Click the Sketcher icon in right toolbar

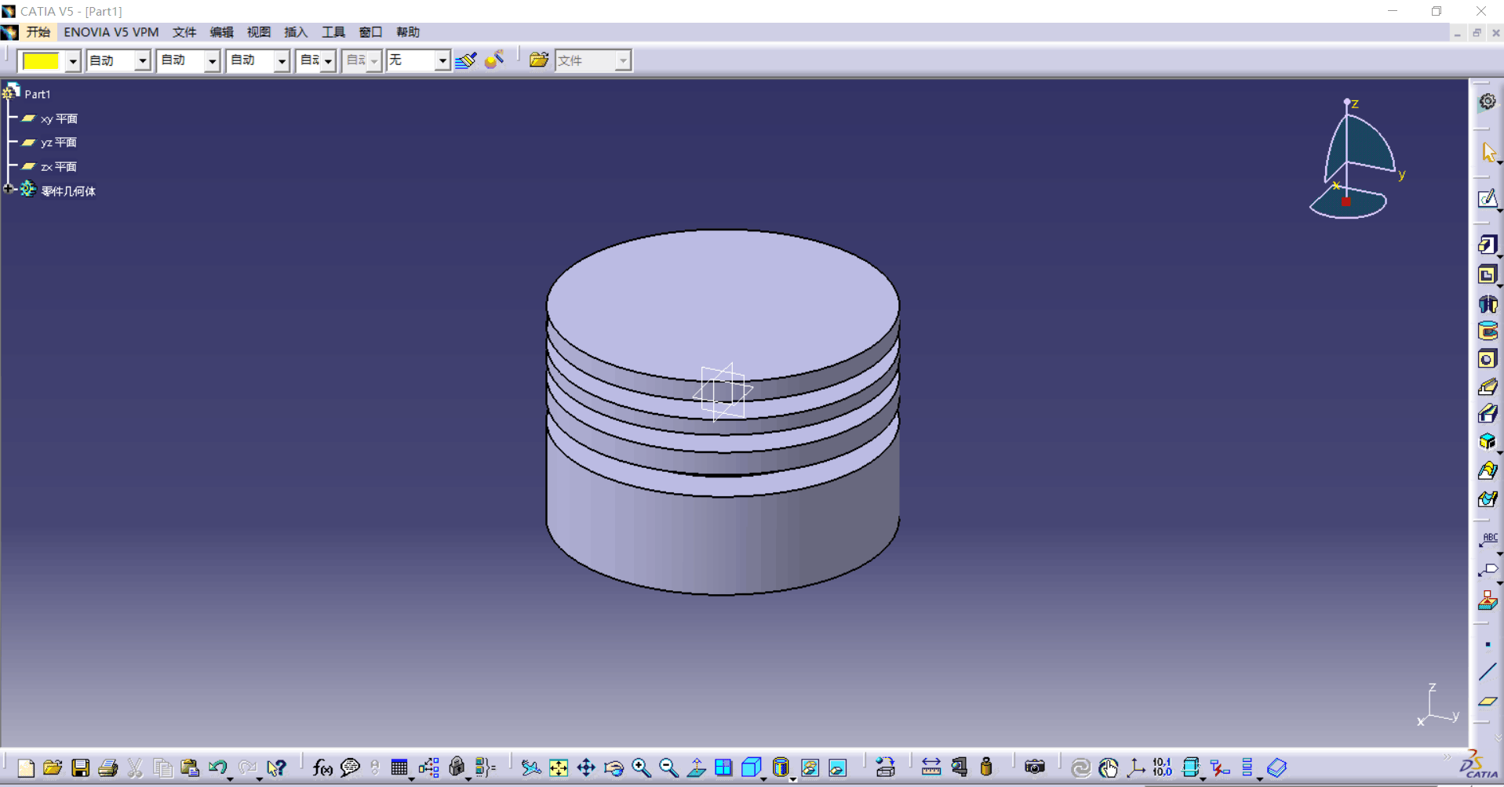pos(1487,199)
